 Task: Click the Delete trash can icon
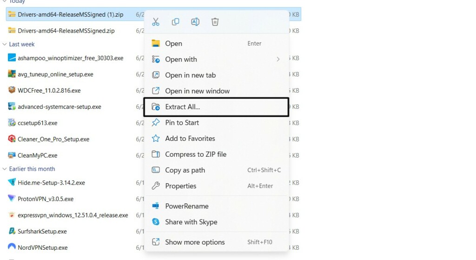(x=215, y=22)
